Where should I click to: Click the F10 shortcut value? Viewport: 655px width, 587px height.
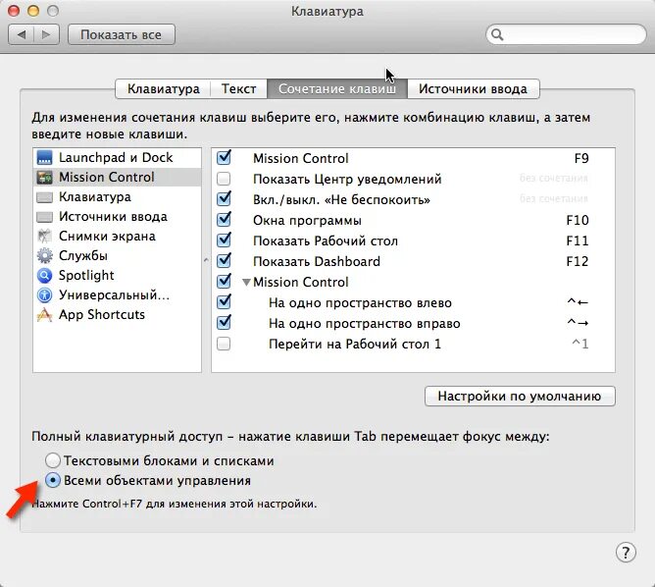578,220
